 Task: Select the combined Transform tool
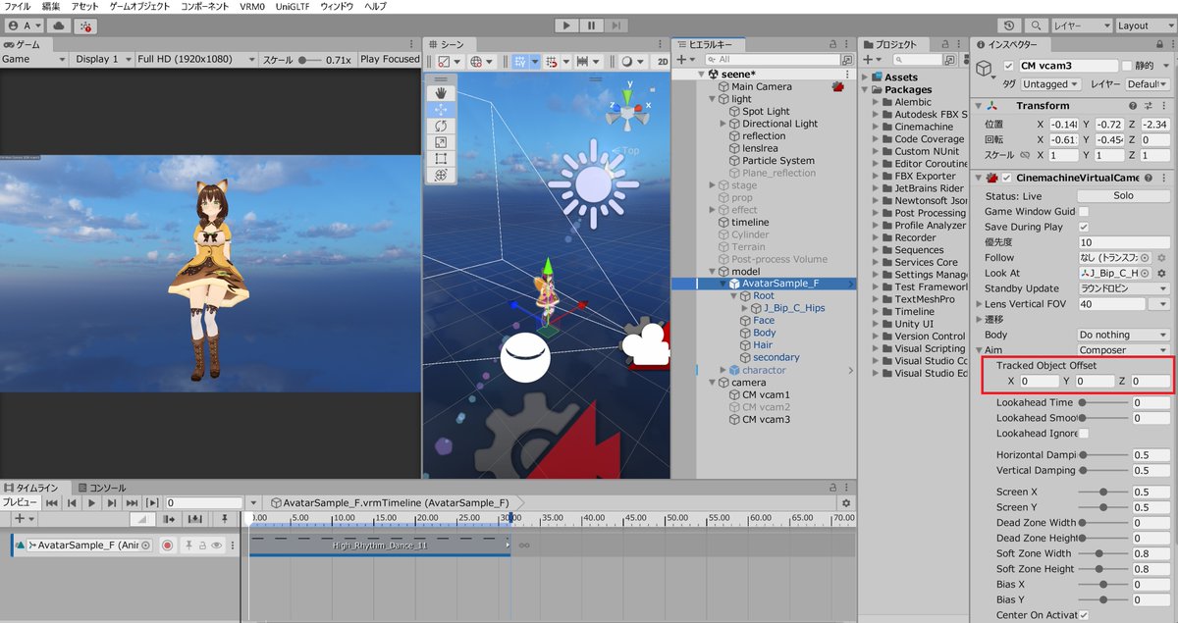pyautogui.click(x=441, y=175)
